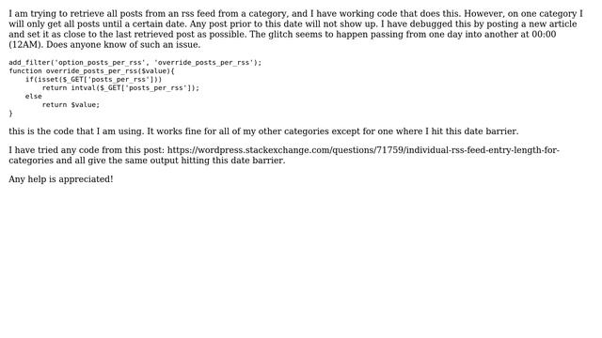Click the word 'debugged' in first paragraph

pos(431,24)
